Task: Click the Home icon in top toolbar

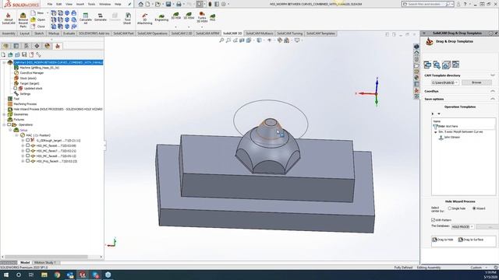Action: pyautogui.click(x=141, y=4)
